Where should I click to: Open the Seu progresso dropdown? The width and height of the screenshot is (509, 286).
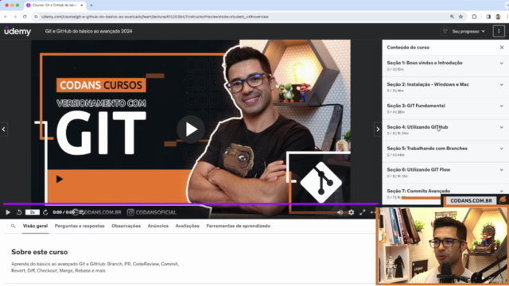pos(468,32)
